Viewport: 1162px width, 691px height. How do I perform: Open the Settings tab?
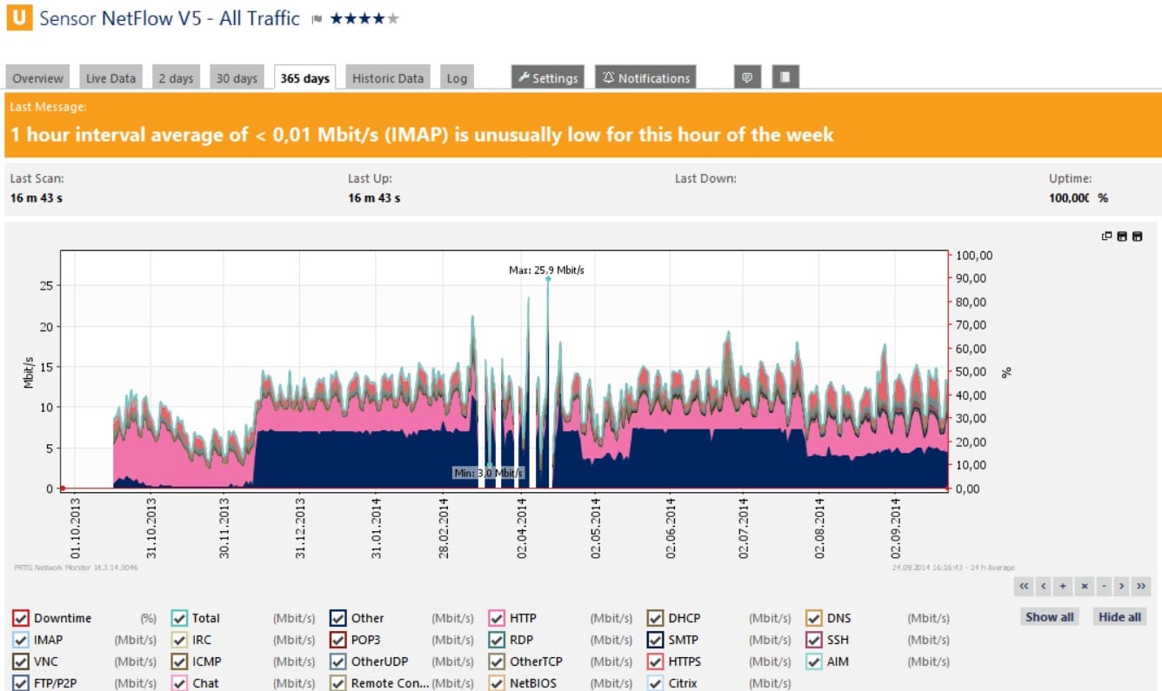point(547,77)
